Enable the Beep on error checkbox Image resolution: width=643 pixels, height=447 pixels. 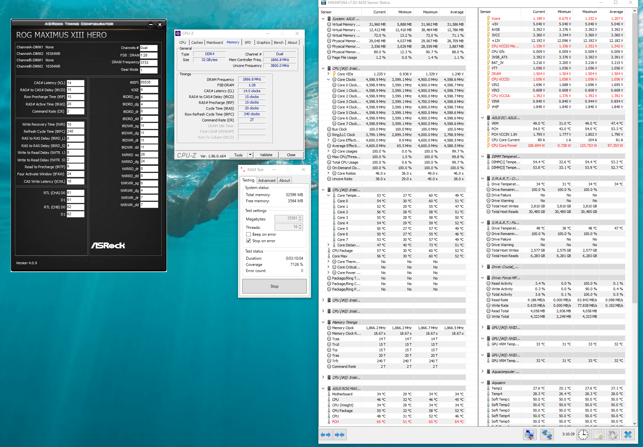click(248, 234)
